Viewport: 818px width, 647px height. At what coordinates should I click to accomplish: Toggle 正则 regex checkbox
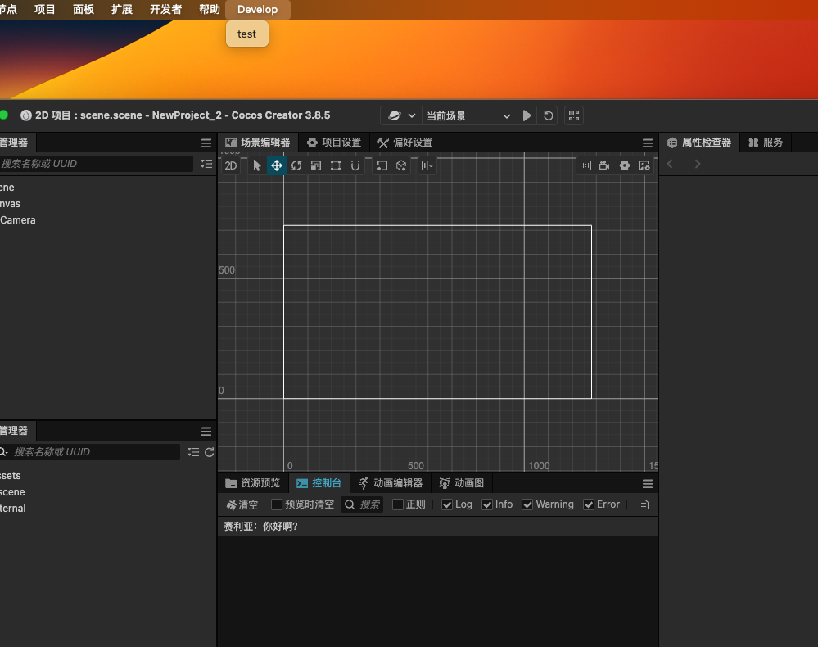click(398, 504)
